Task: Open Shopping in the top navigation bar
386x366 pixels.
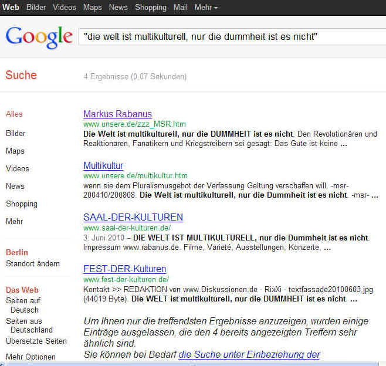Action: point(151,8)
